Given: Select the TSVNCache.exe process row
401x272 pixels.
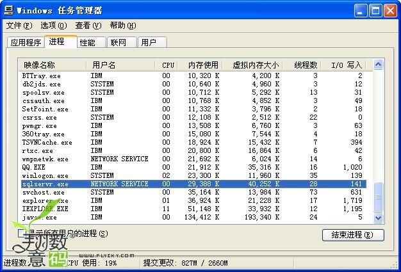Looking at the screenshot, I should click(193, 142).
